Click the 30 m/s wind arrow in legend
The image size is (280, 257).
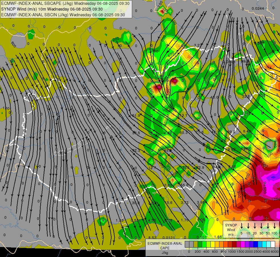261,225
